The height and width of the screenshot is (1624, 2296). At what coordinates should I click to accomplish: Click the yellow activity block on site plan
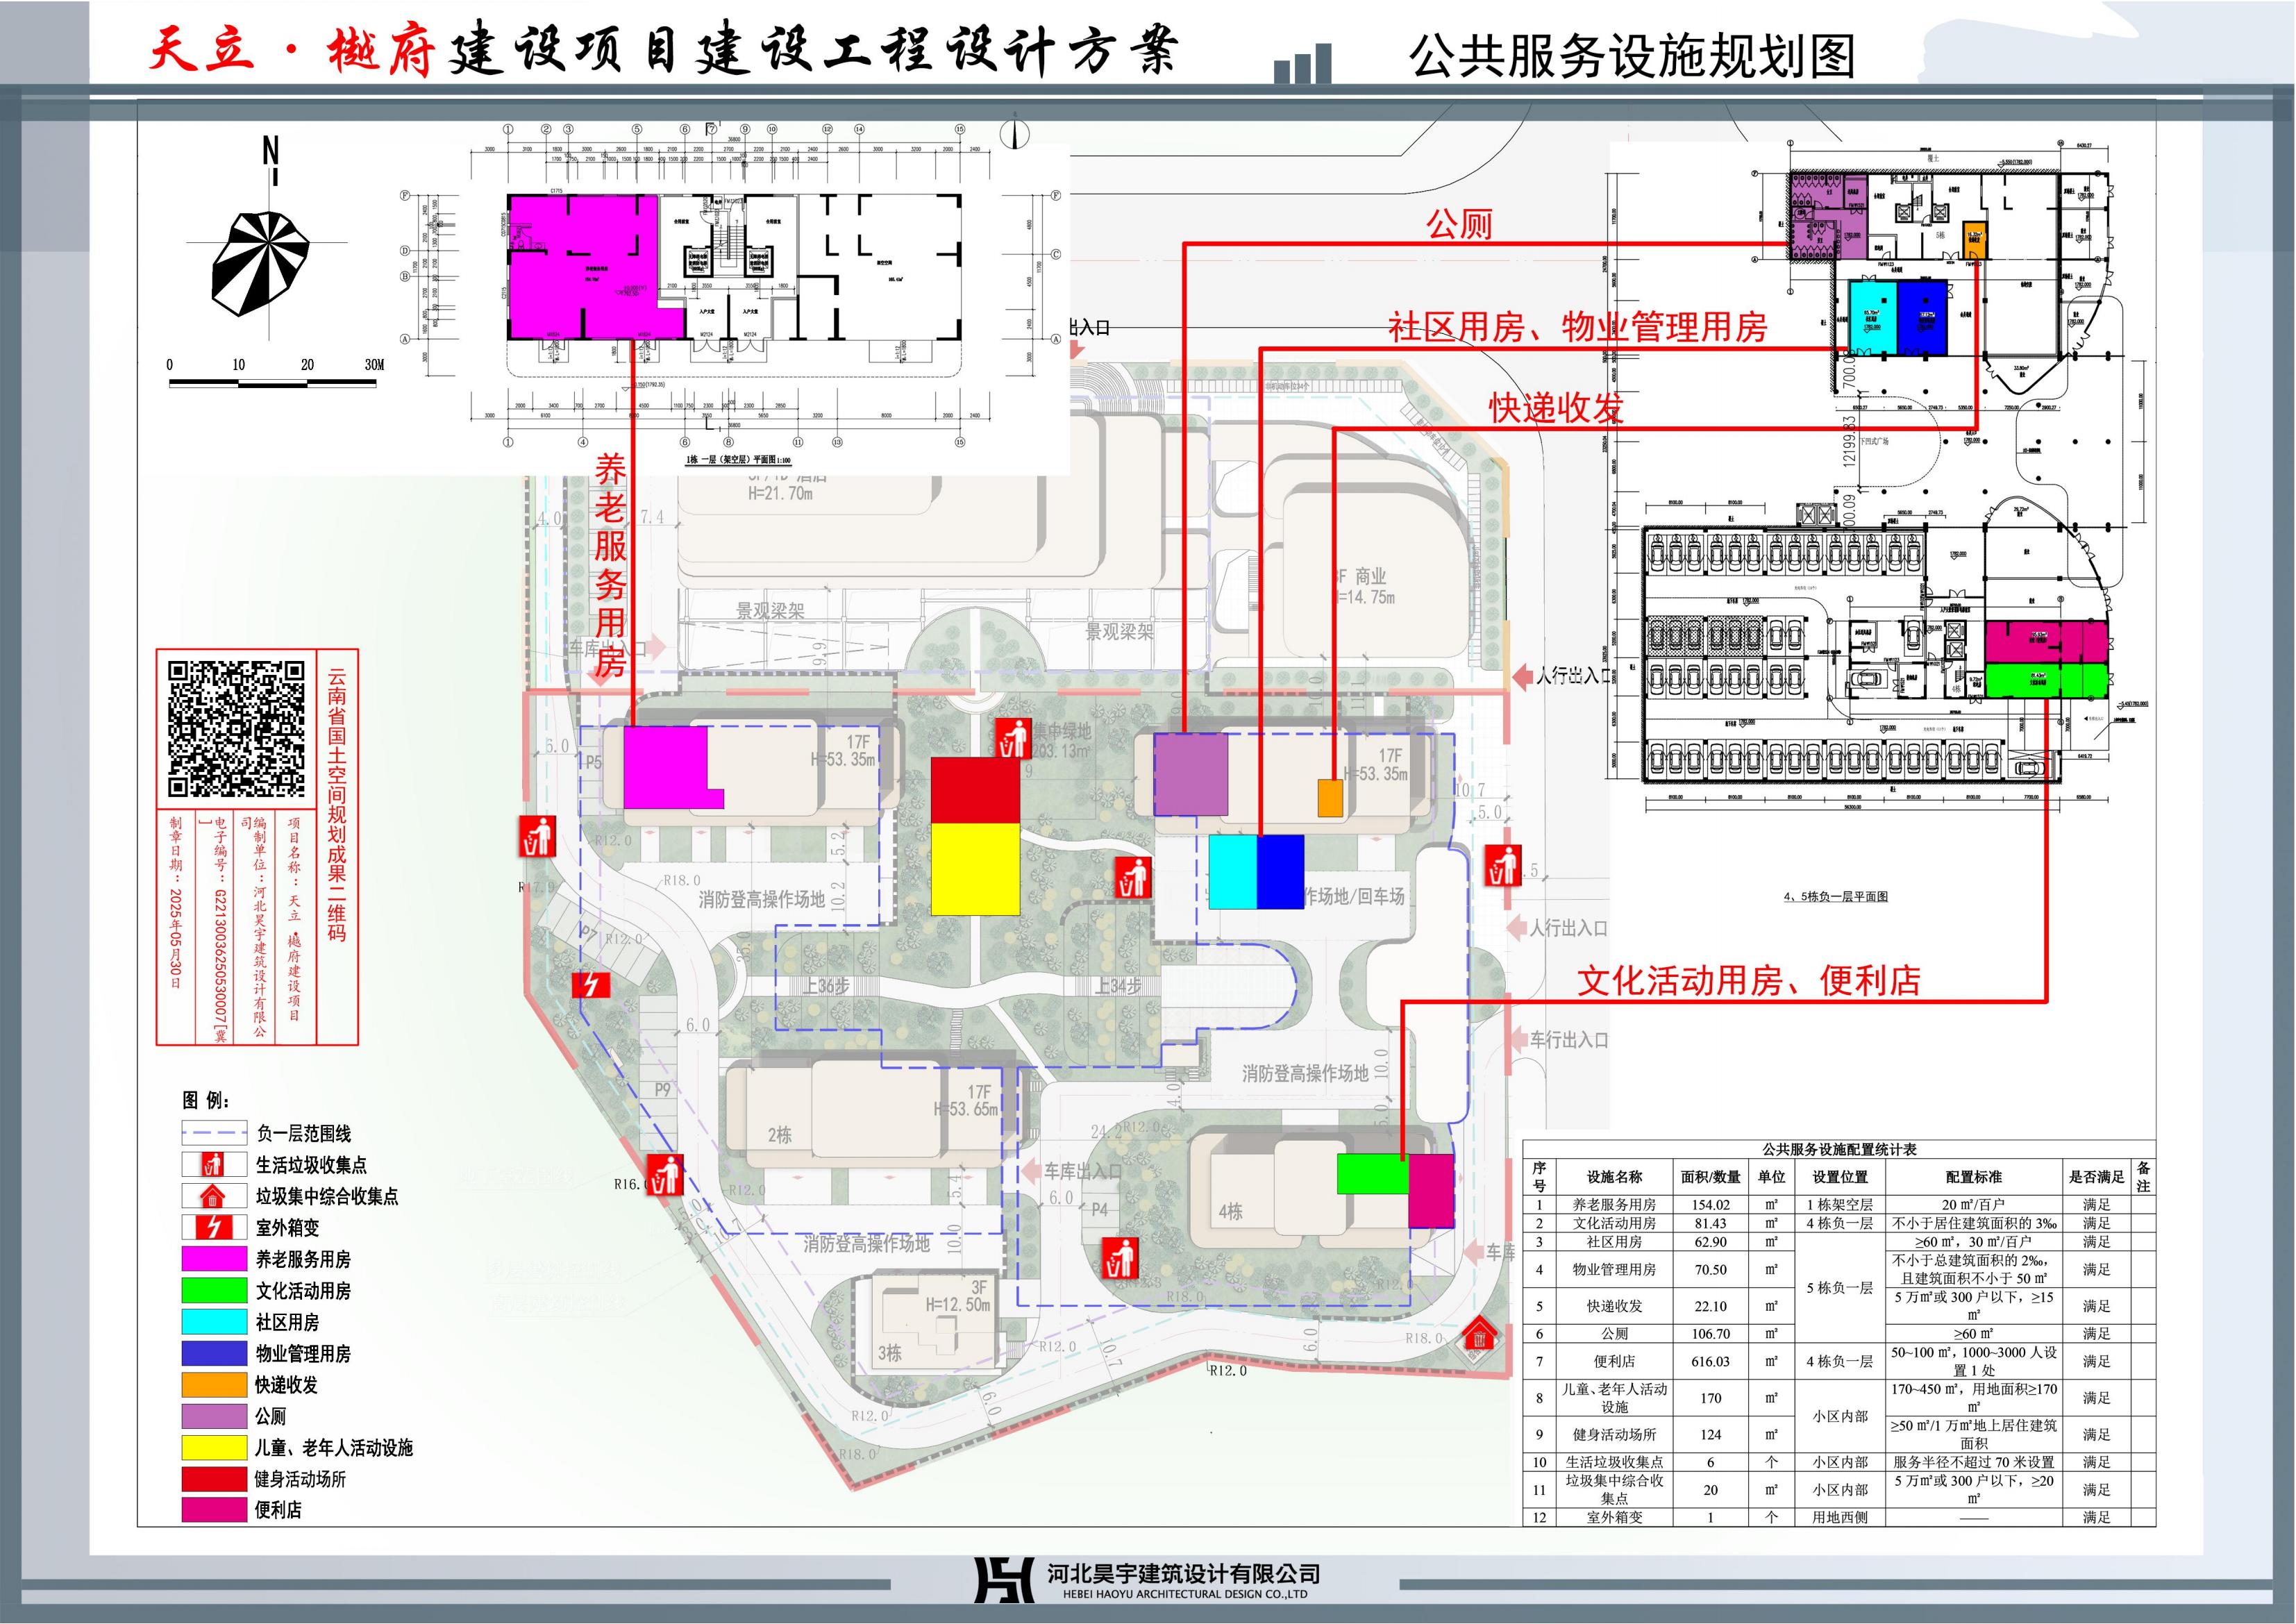click(975, 868)
